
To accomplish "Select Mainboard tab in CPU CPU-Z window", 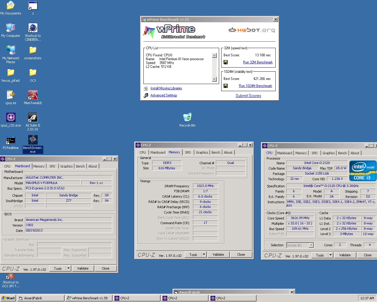I will pyautogui.click(x=285, y=153).
